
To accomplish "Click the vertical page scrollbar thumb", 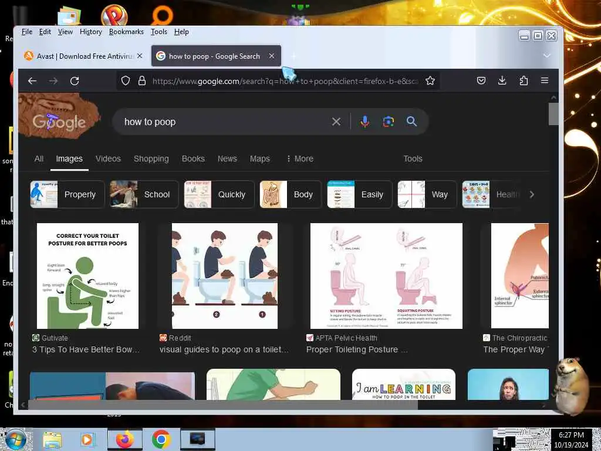I will click(553, 114).
